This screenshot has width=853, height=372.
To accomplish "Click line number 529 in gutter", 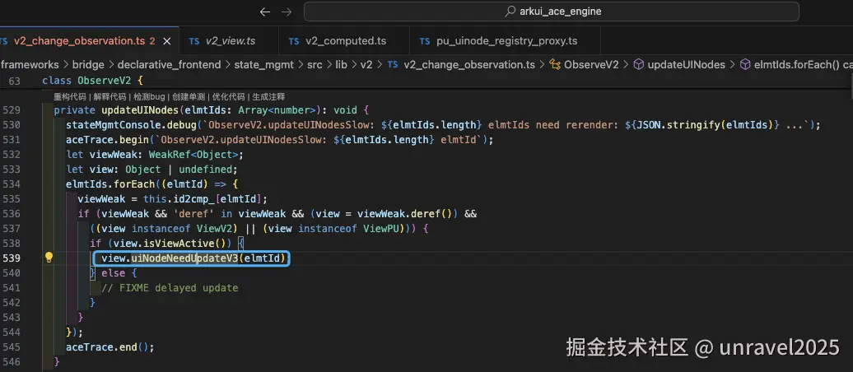I will [x=12, y=110].
